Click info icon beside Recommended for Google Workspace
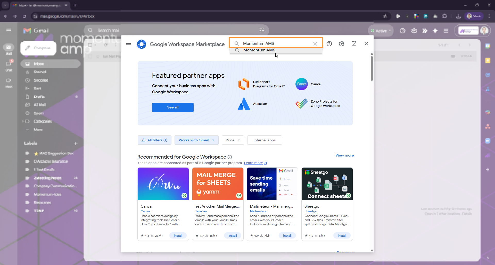Image resolution: width=495 pixels, height=265 pixels. tap(230, 157)
